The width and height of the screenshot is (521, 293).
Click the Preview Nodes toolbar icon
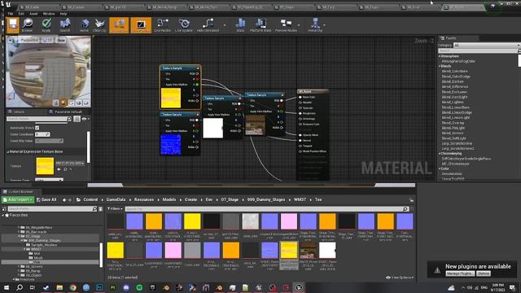286,25
